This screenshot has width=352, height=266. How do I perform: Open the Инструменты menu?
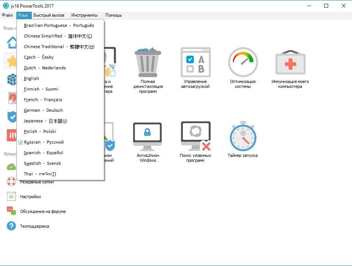85,15
